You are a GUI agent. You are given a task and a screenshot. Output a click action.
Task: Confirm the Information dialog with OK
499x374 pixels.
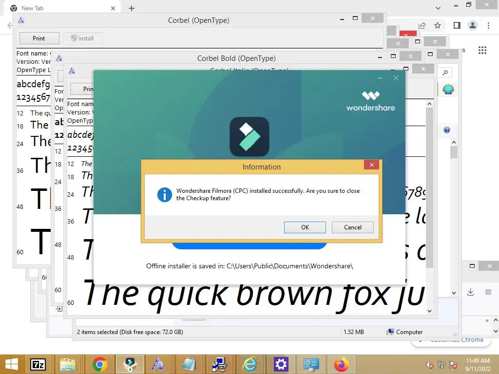[305, 227]
